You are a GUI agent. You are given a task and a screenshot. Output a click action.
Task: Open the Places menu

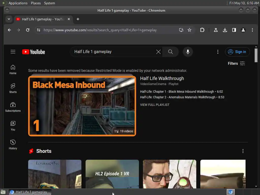click(x=36, y=3)
